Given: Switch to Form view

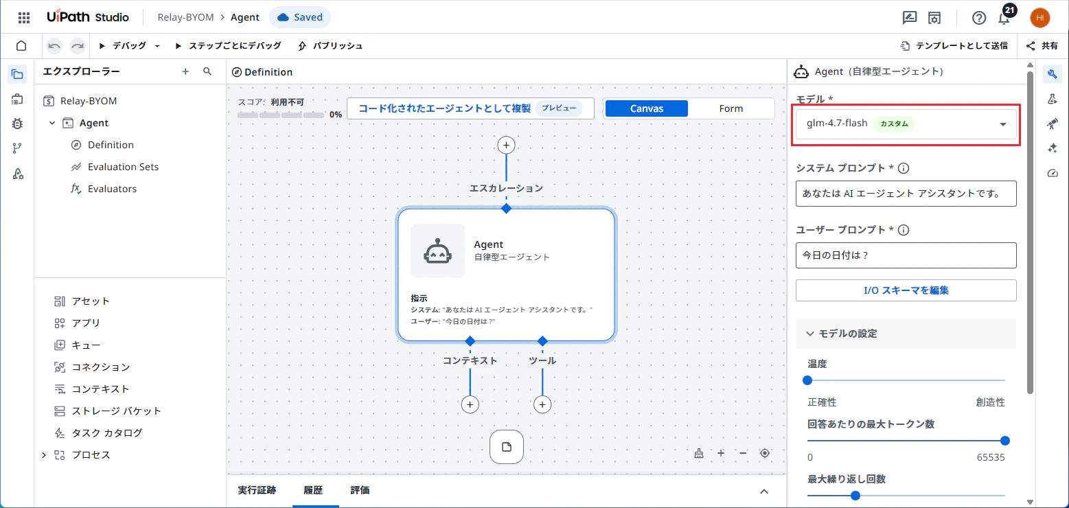Looking at the screenshot, I should click(x=731, y=108).
